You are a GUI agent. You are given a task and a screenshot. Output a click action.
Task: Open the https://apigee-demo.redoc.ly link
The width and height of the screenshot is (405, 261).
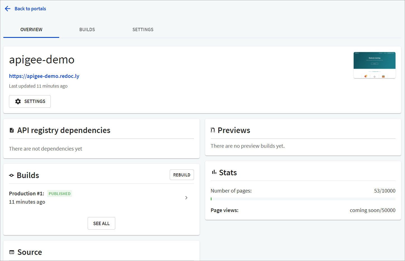click(44, 76)
